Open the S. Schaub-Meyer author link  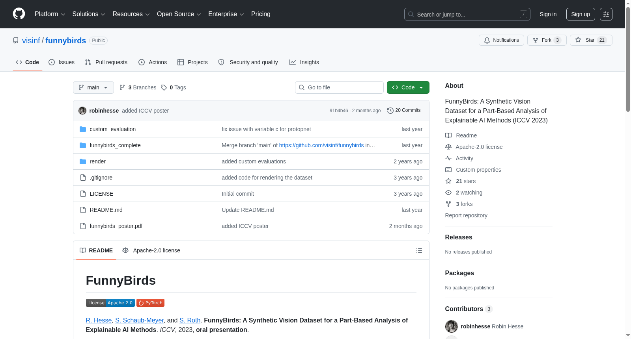139,320
